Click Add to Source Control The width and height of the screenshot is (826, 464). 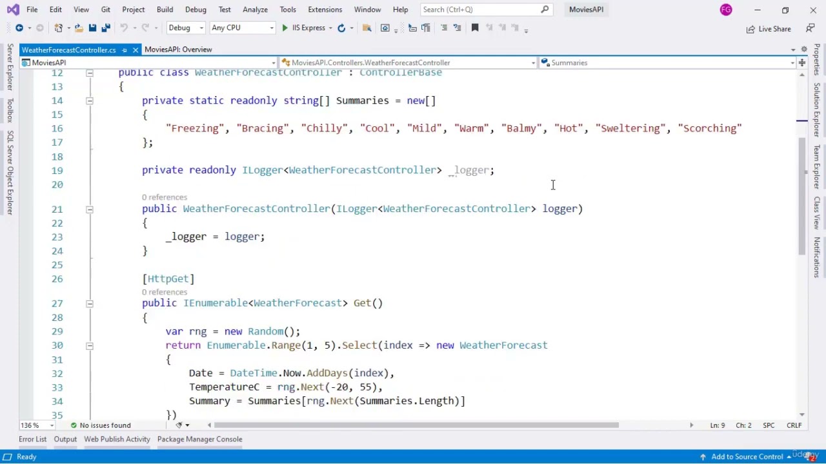[x=747, y=457]
